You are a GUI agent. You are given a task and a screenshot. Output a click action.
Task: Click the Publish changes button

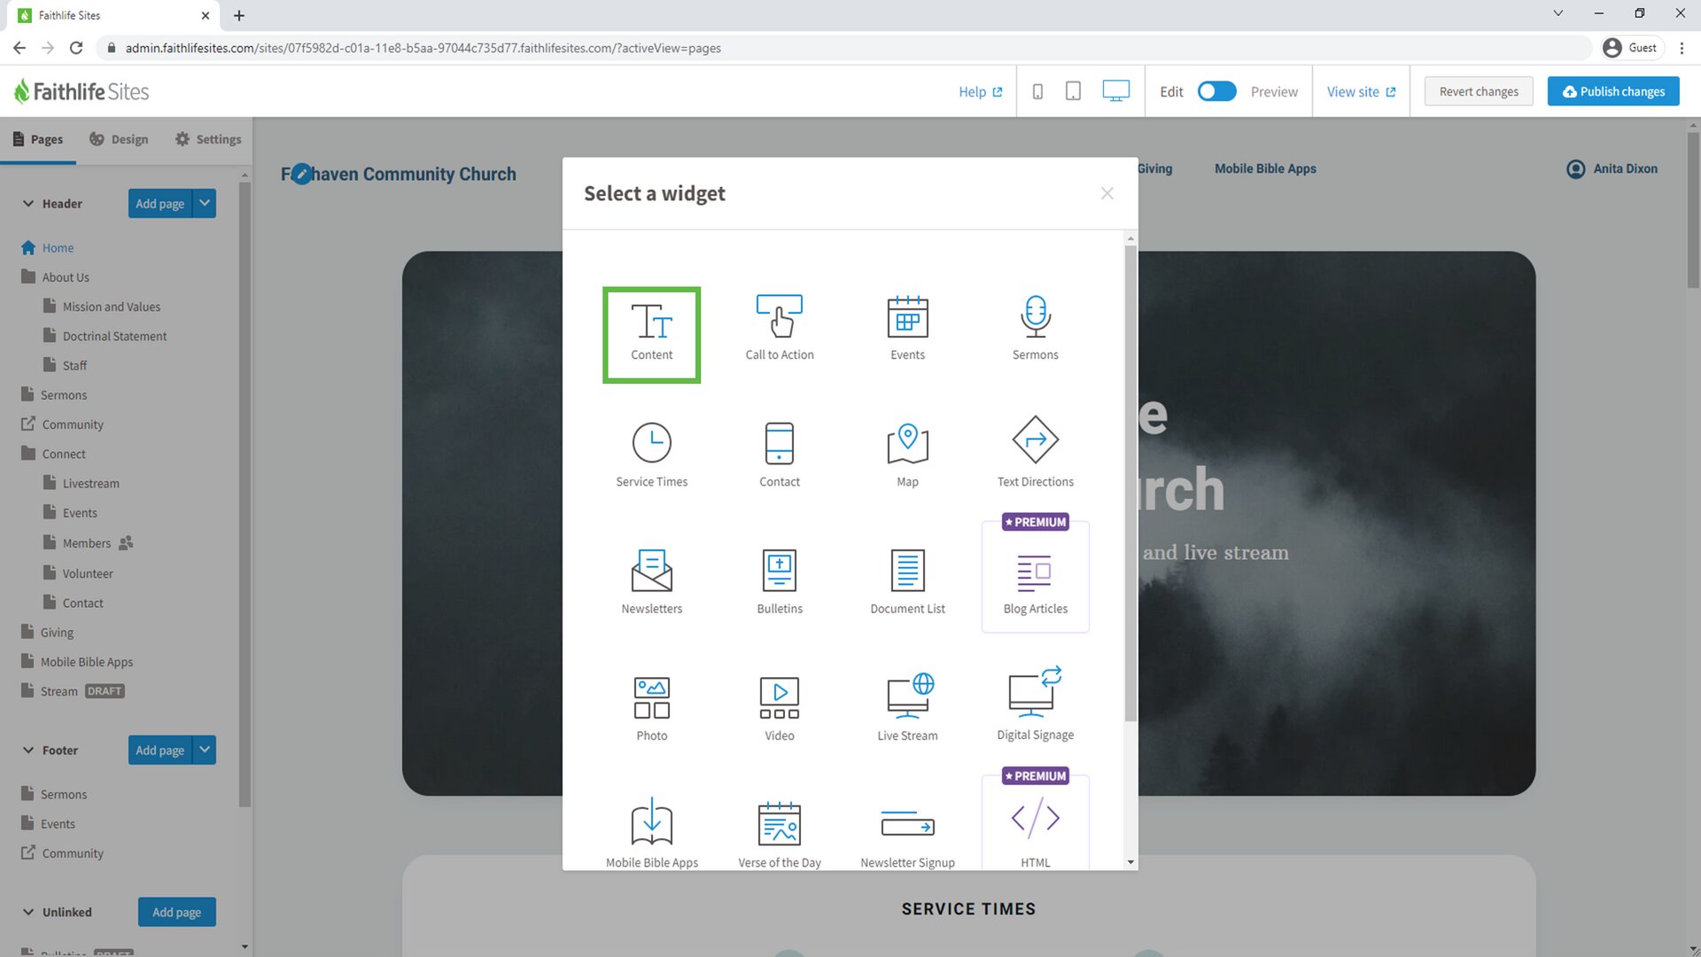1613,91
